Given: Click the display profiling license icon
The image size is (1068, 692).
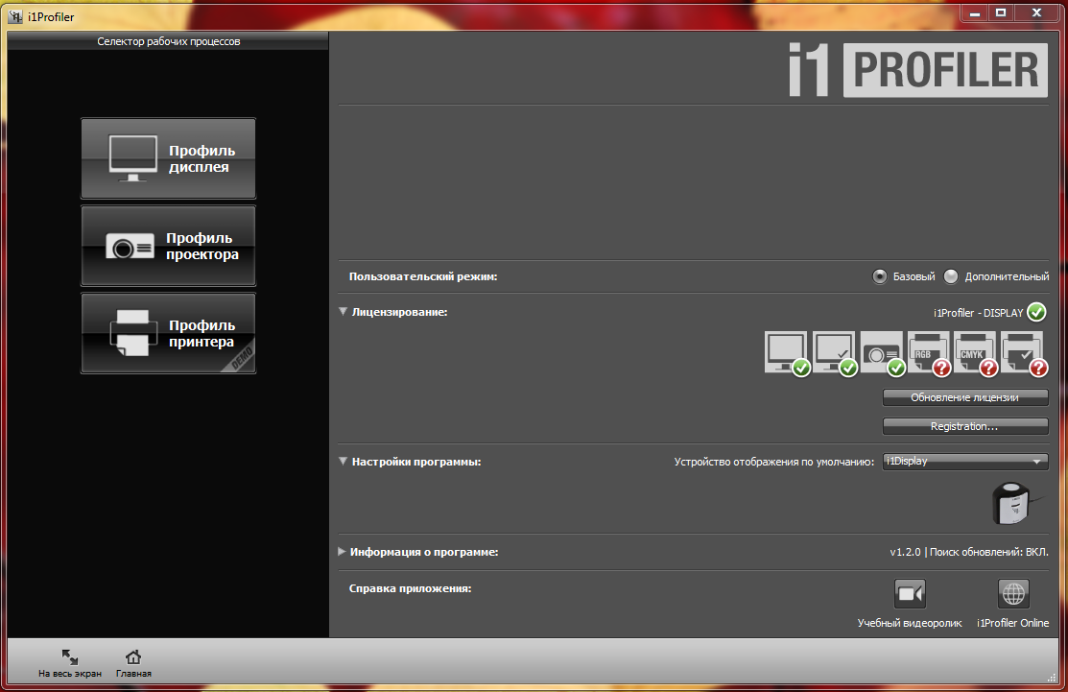Looking at the screenshot, I should coord(787,353).
